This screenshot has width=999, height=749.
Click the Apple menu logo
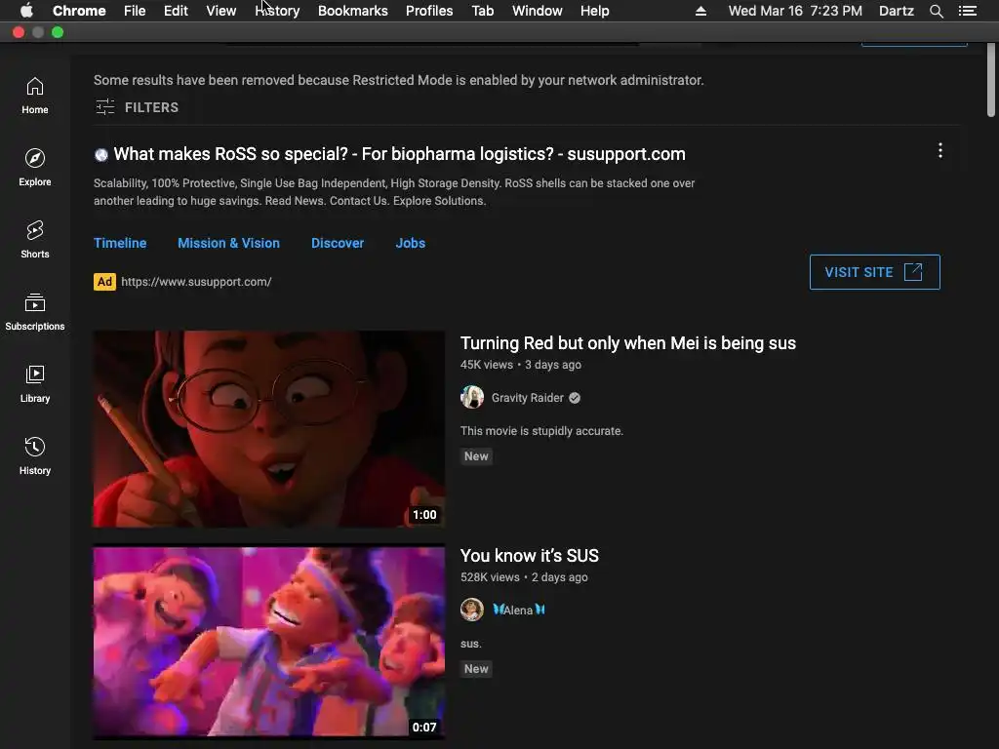click(x=26, y=11)
